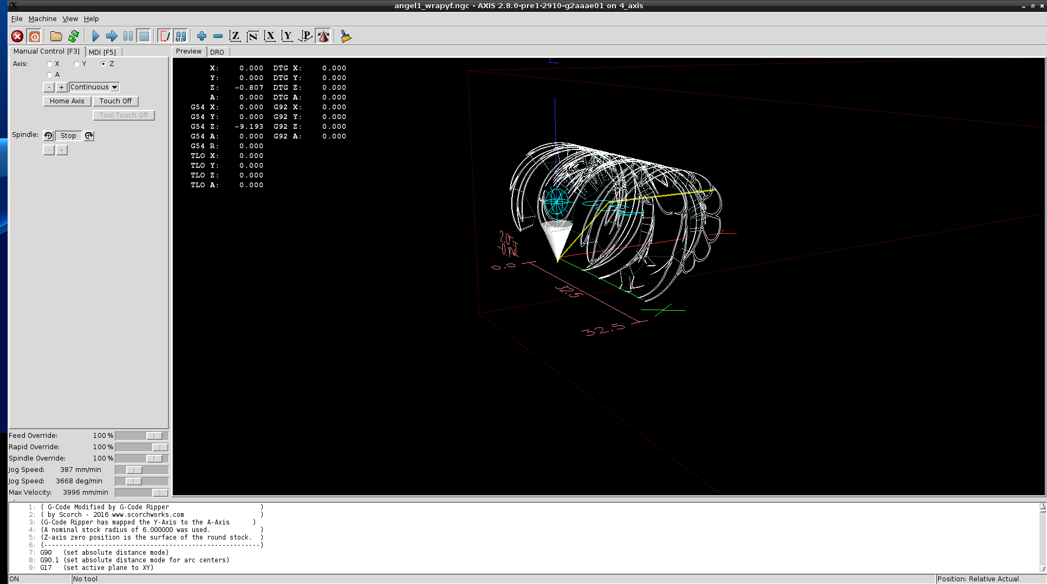Select the perspective view P icon

pos(305,36)
